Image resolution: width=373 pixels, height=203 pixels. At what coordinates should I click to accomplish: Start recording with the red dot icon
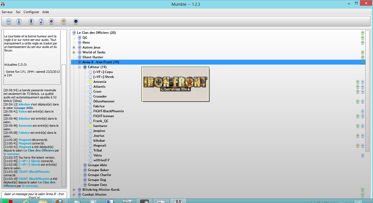[51, 21]
